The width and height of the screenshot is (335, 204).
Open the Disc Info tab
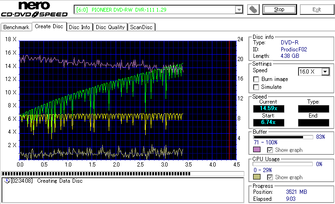(80, 27)
